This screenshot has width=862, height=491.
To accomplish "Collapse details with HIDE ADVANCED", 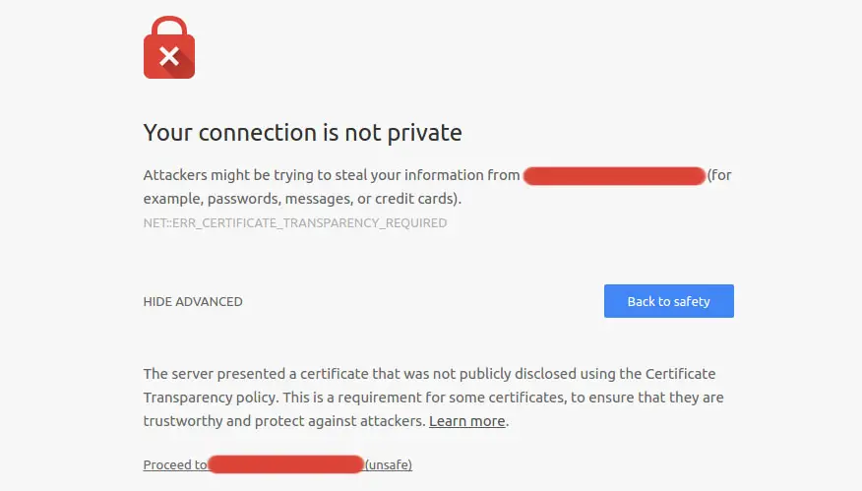I will tap(193, 302).
